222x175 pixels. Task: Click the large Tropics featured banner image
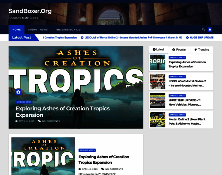[x=76, y=87]
